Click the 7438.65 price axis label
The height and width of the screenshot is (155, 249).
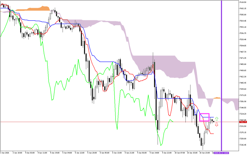point(243,70)
